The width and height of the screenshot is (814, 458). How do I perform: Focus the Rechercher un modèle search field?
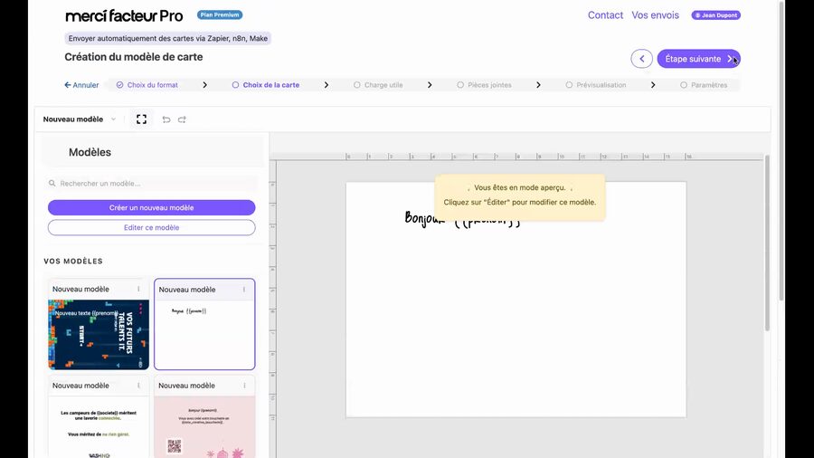pos(152,184)
